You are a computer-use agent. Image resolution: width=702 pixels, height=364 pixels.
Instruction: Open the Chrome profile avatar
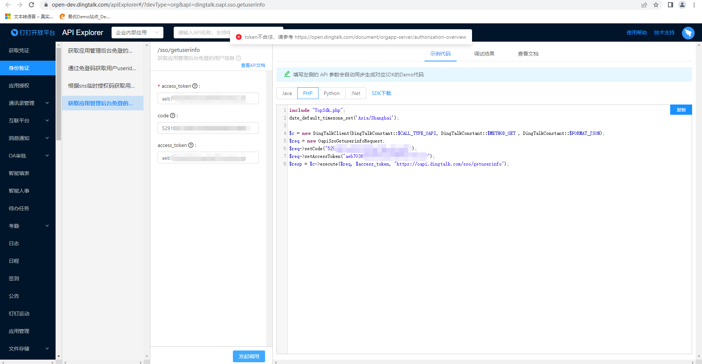(x=682, y=5)
